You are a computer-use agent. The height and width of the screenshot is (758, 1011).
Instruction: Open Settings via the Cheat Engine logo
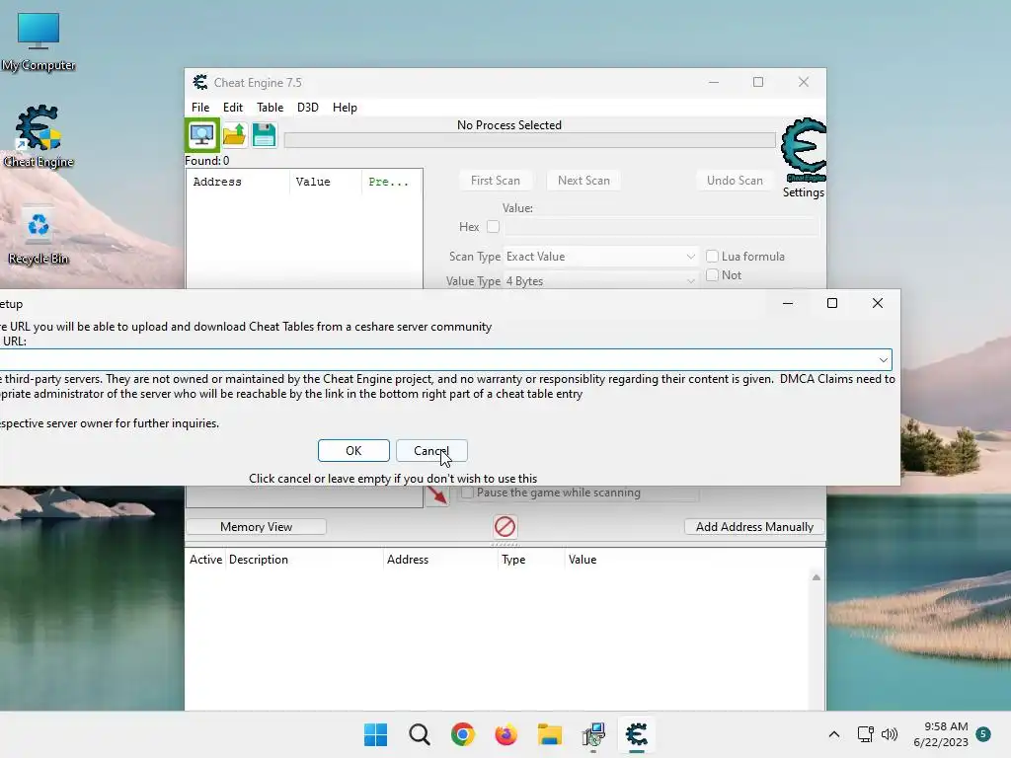point(803,150)
